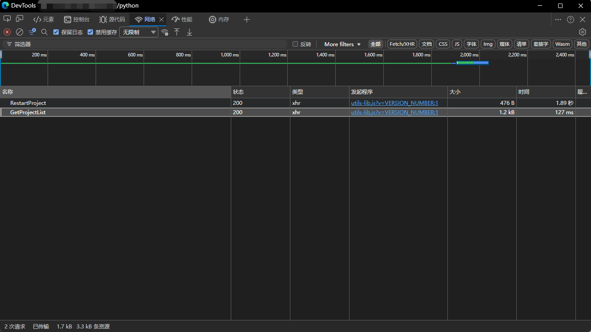Import HAR file with up arrow
The image size is (591, 332).
pyautogui.click(x=177, y=32)
